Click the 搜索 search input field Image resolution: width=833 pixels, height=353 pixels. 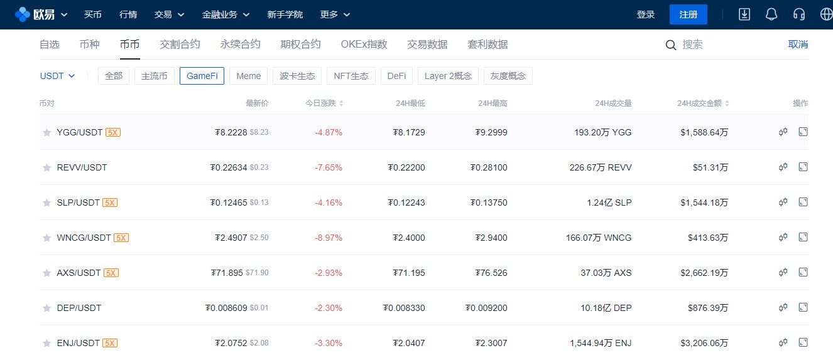[722, 45]
